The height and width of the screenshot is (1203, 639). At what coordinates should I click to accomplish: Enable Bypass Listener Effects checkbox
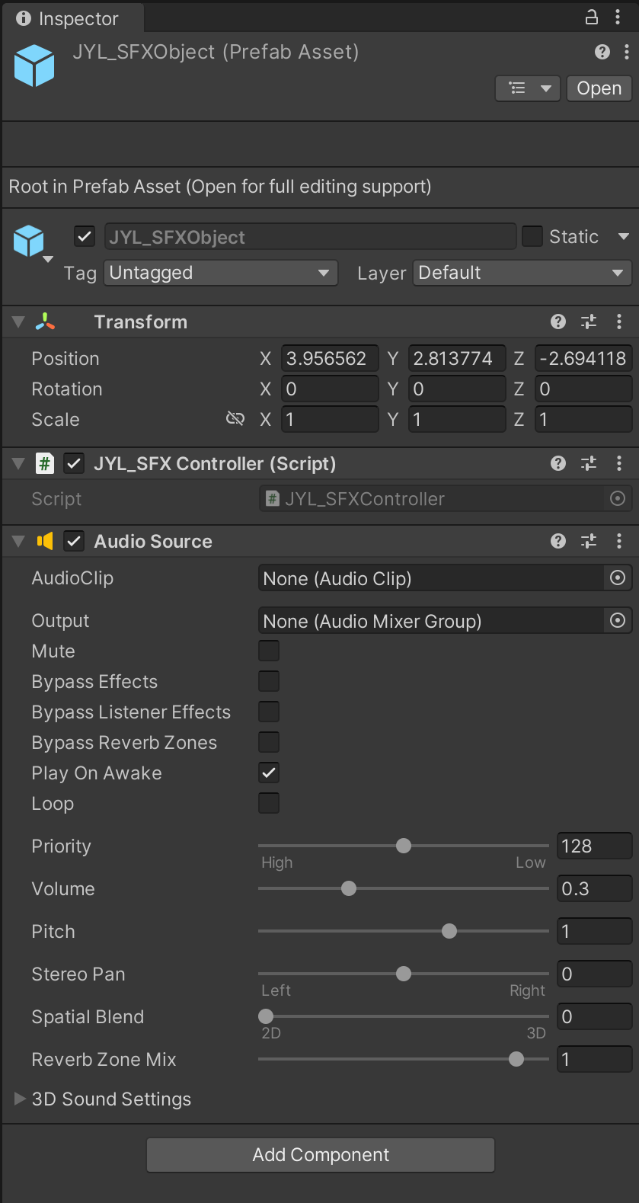click(269, 712)
